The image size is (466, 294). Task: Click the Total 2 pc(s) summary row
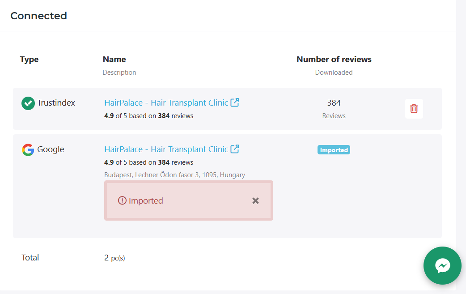[114, 257]
